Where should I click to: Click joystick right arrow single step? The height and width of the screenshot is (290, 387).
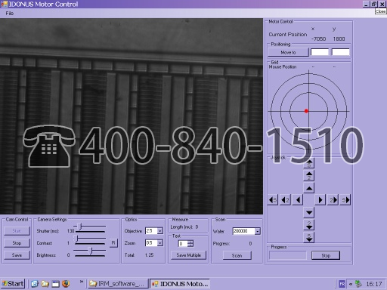[x=320, y=200]
